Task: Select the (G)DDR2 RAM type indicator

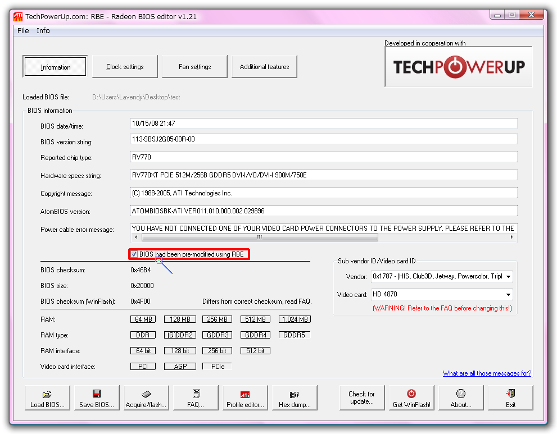Action: click(x=180, y=335)
